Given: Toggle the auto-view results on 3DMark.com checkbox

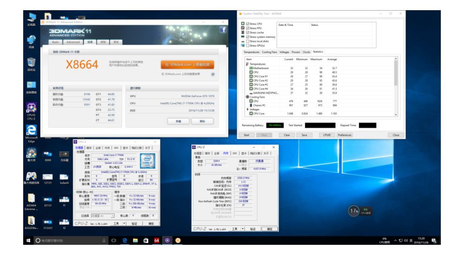Looking at the screenshot, I should pos(213,74).
